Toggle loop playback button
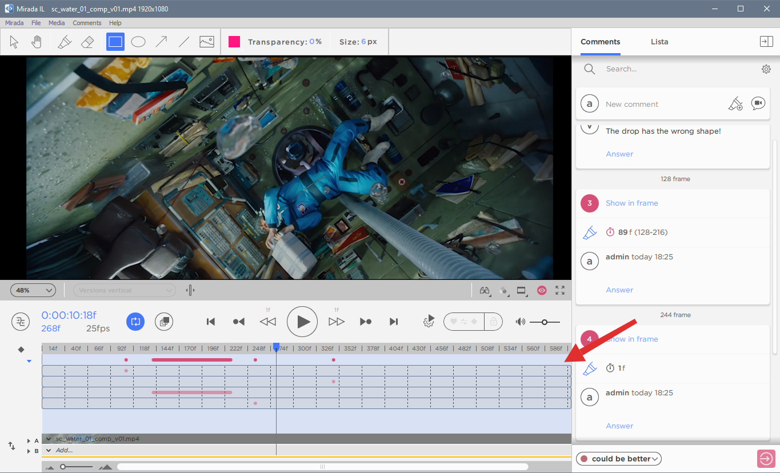The width and height of the screenshot is (780, 473). click(x=135, y=322)
